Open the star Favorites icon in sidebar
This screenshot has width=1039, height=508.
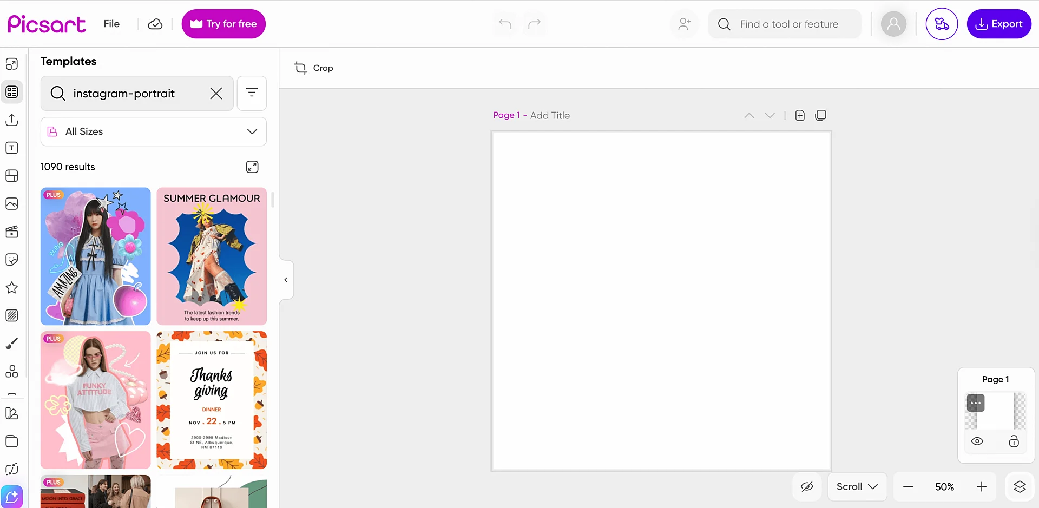[x=12, y=288]
